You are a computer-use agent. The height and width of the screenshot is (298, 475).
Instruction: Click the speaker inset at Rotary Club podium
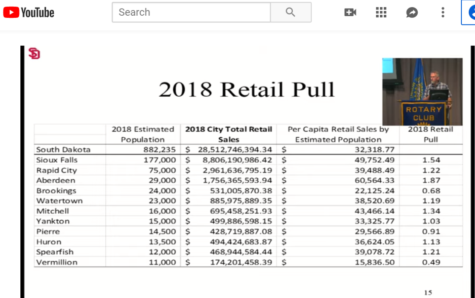click(x=422, y=91)
